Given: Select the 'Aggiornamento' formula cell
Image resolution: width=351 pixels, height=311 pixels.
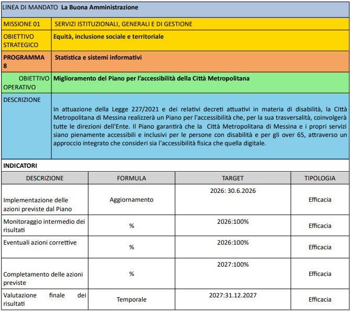Looking at the screenshot, I should point(131,200).
